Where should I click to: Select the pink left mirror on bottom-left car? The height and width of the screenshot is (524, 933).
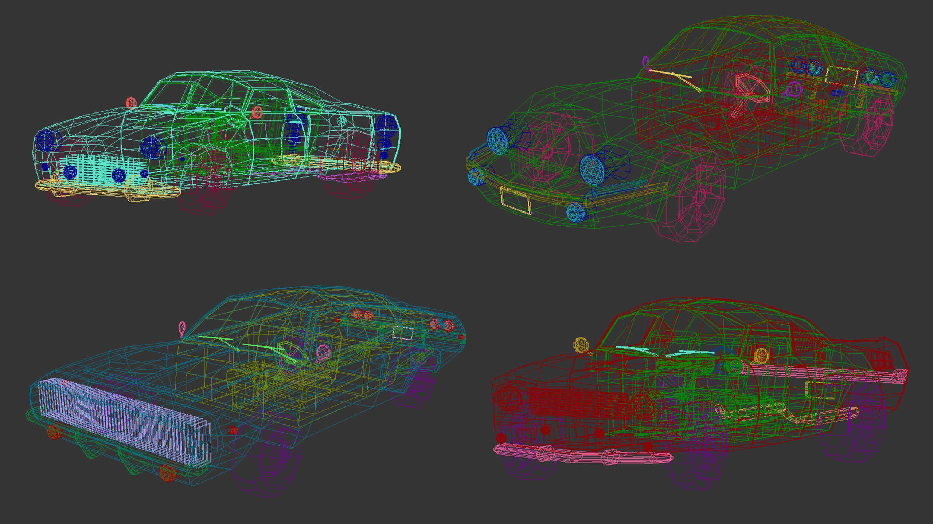pos(182,328)
